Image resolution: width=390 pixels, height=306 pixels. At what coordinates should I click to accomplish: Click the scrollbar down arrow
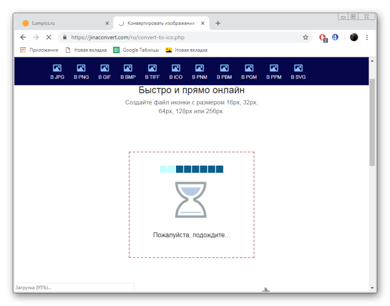point(372,288)
